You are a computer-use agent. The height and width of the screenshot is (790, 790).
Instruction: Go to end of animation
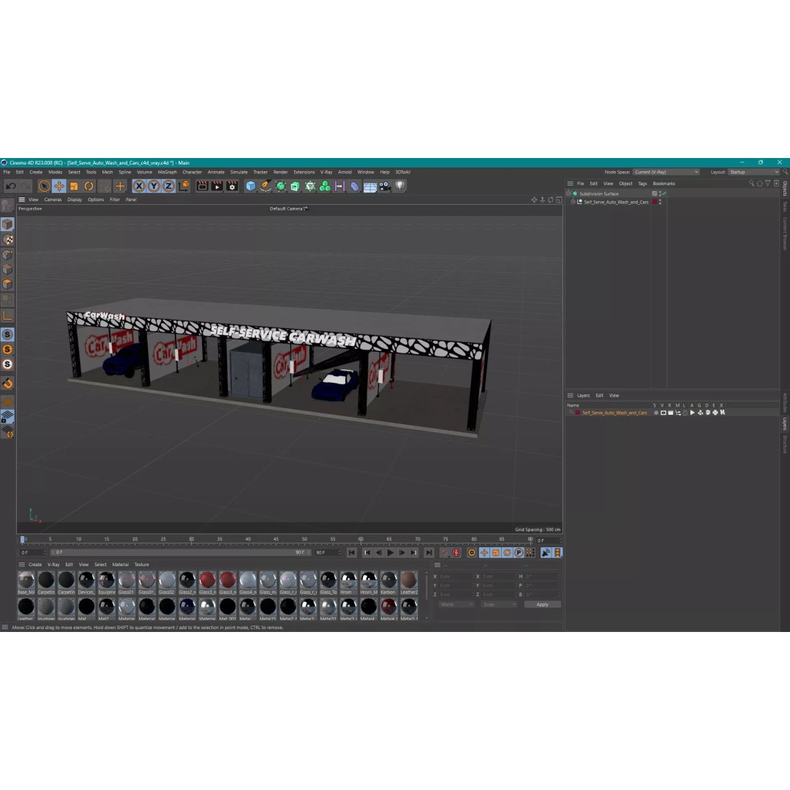429,553
